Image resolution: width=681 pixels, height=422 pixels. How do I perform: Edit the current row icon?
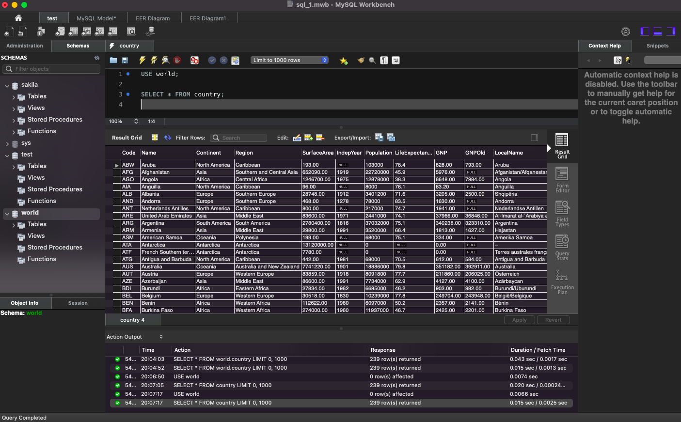point(297,138)
